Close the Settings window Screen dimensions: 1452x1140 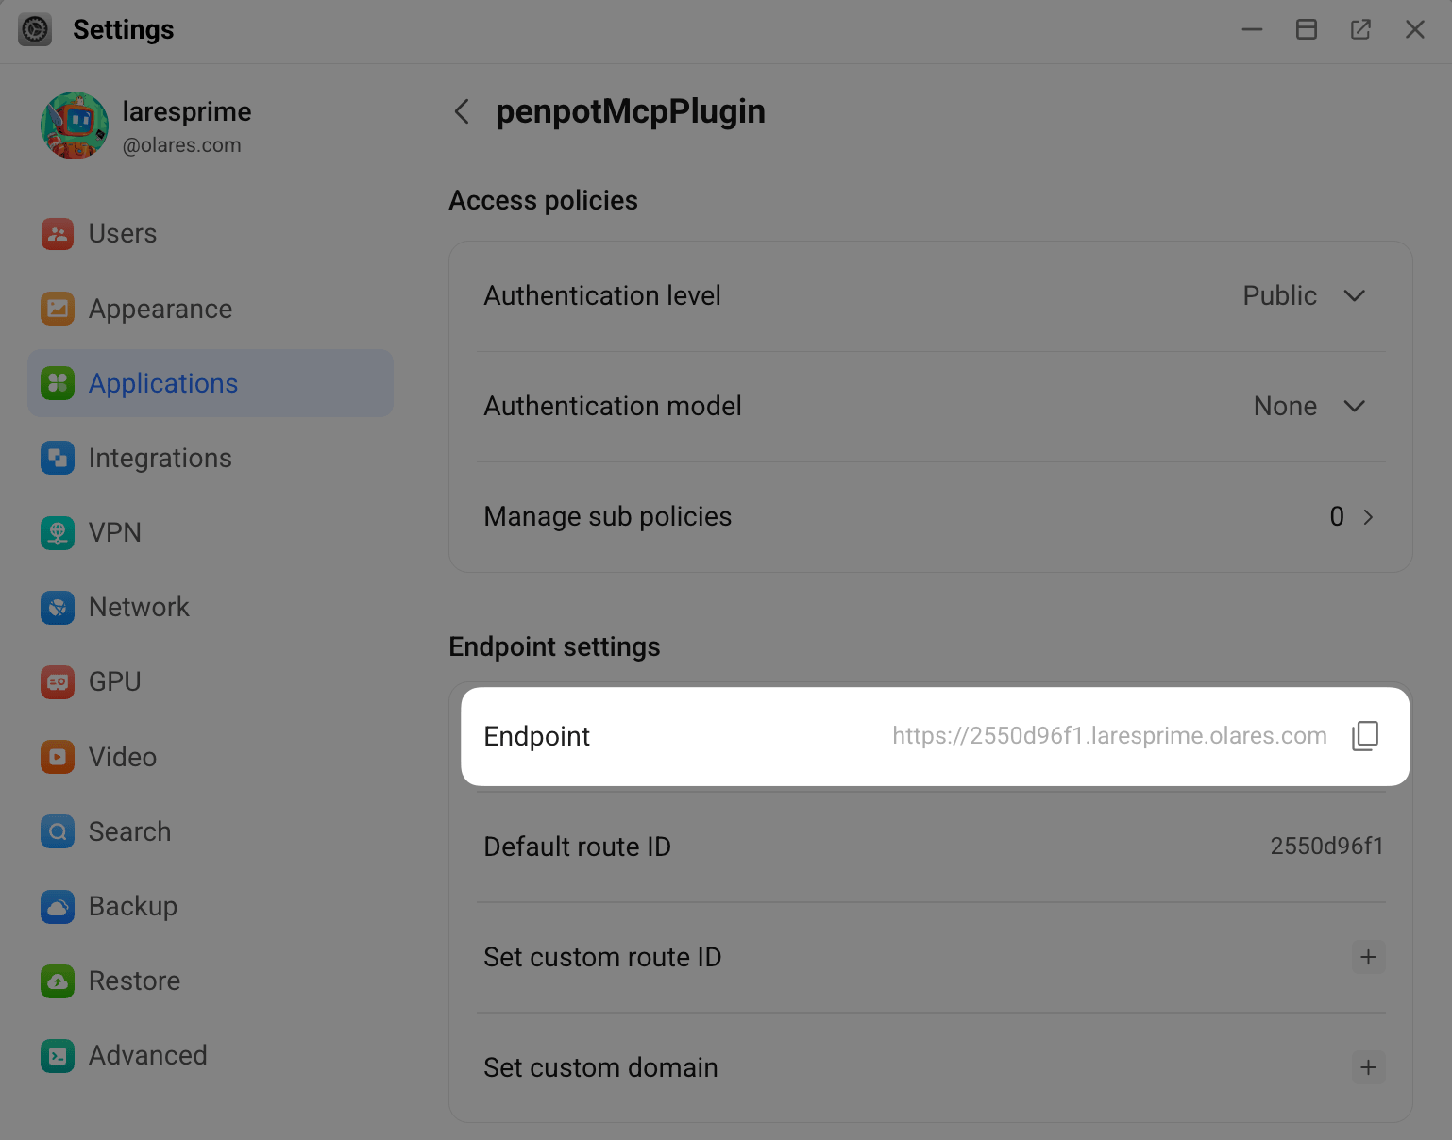pos(1414,29)
